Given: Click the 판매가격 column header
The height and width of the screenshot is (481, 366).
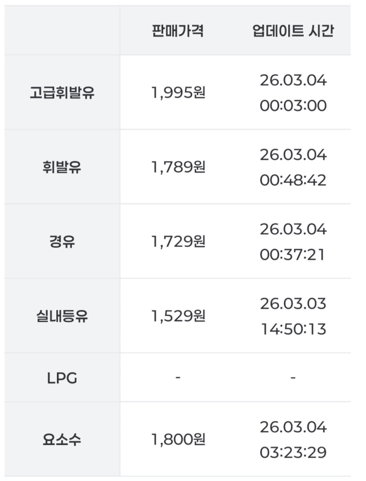Looking at the screenshot, I should click(178, 31).
